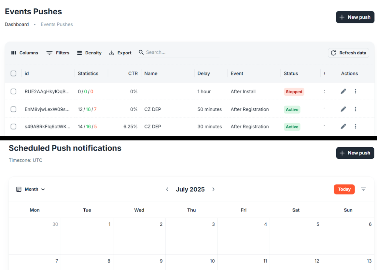Select the s49ABRkFlq6otWK row checkbox
The width and height of the screenshot is (377, 270).
[13, 126]
